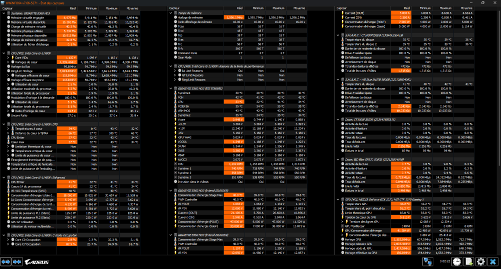501x269 pixels.
Task: Click the thermometer icon beside Températures à cœur
Action: [x=13, y=129]
